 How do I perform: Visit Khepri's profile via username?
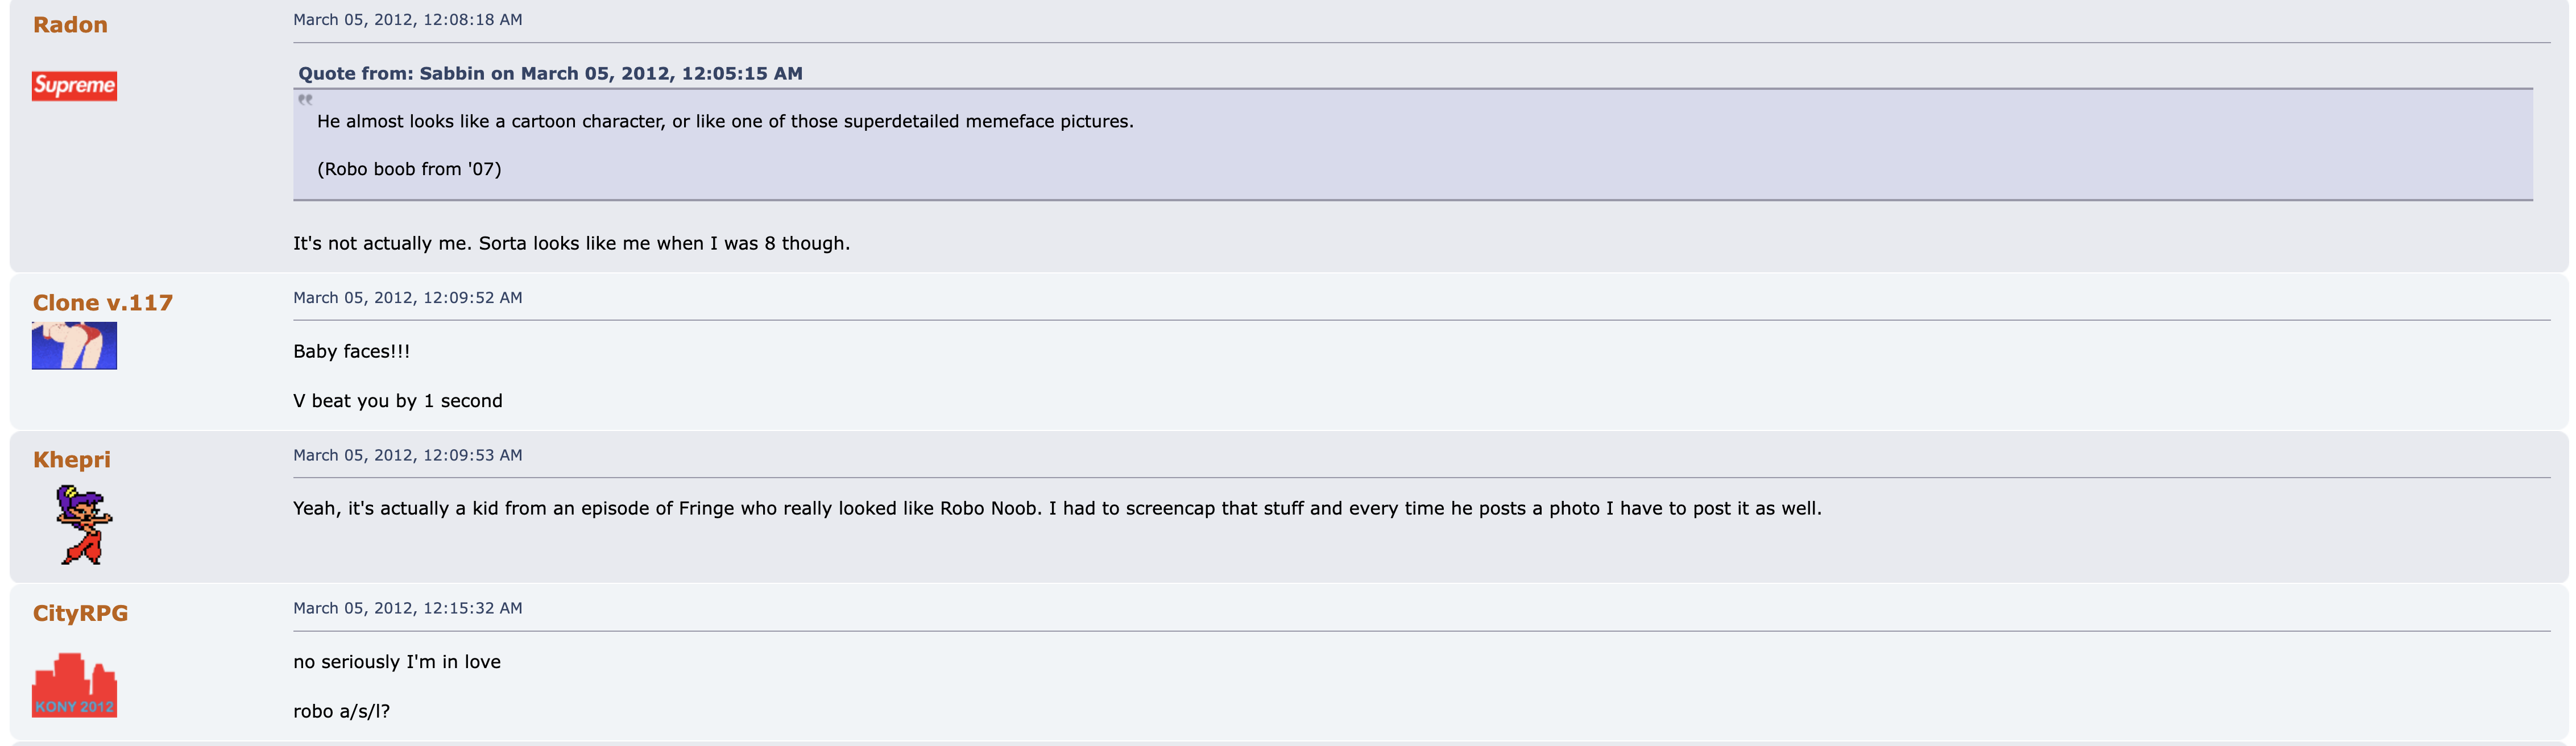71,460
